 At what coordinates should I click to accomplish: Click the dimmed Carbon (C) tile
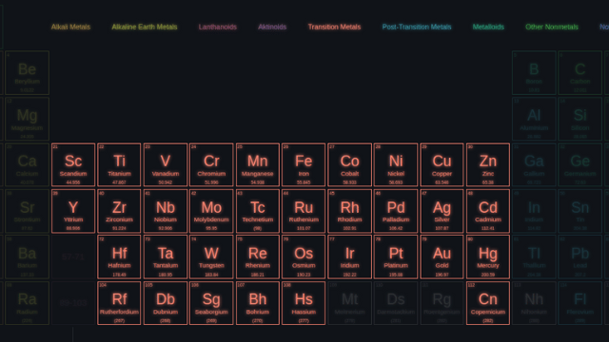tap(580, 73)
